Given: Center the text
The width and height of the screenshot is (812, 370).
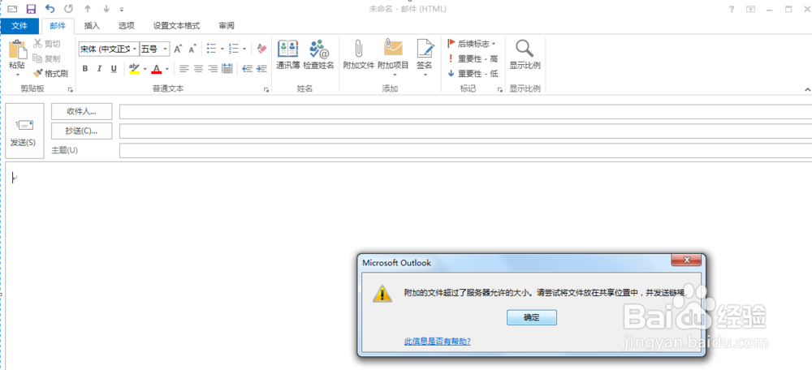Looking at the screenshot, I should (198, 69).
